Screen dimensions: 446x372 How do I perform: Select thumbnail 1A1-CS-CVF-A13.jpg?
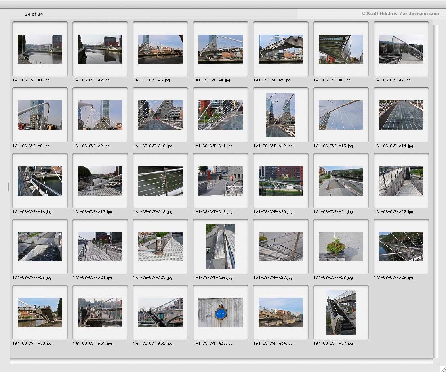341,115
